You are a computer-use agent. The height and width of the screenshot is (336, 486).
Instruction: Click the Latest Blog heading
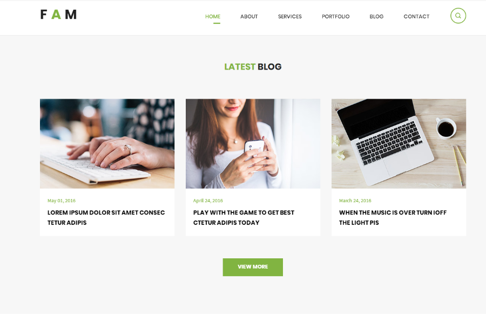click(253, 66)
